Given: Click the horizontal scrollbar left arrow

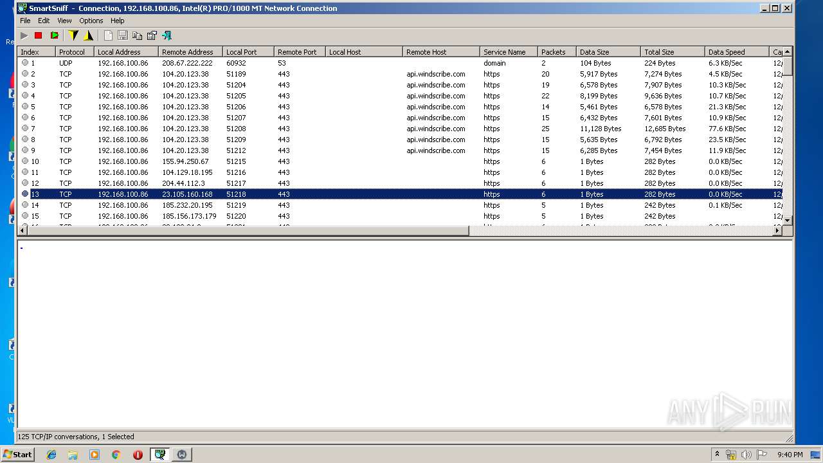Looking at the screenshot, I should point(23,230).
